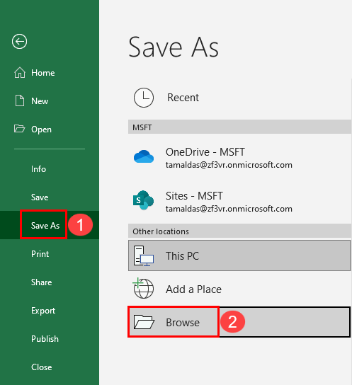Go to the Share option
Image resolution: width=352 pixels, height=385 pixels.
(x=42, y=282)
